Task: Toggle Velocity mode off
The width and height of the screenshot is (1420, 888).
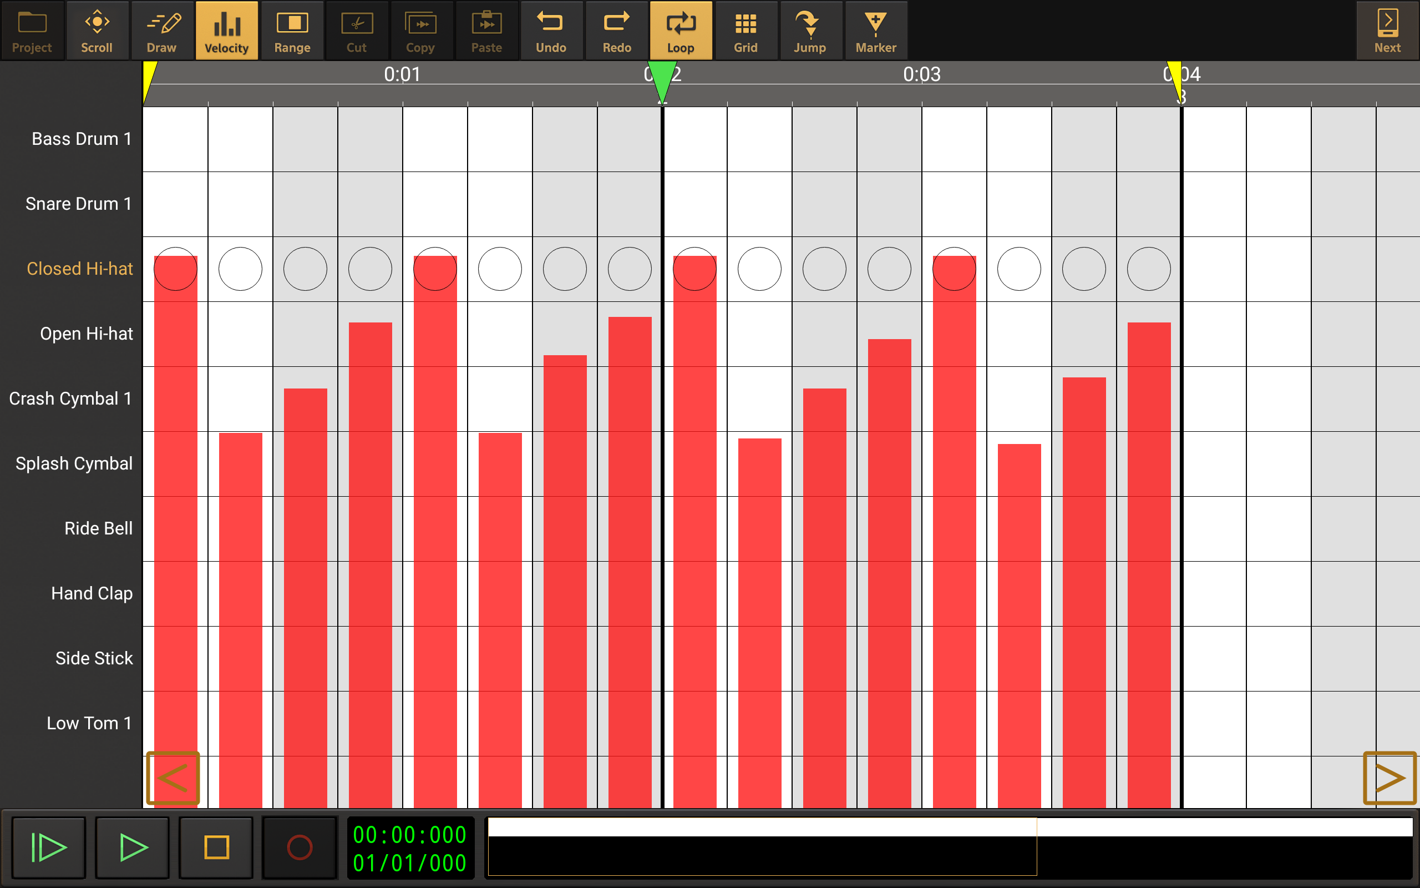Action: click(226, 31)
